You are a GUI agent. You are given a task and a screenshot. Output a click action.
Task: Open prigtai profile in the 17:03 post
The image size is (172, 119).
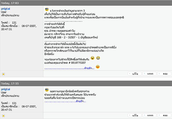[x=5, y=9]
